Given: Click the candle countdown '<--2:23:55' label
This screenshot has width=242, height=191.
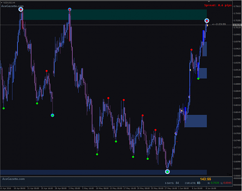Looking at the screenshot, I should [219, 24].
